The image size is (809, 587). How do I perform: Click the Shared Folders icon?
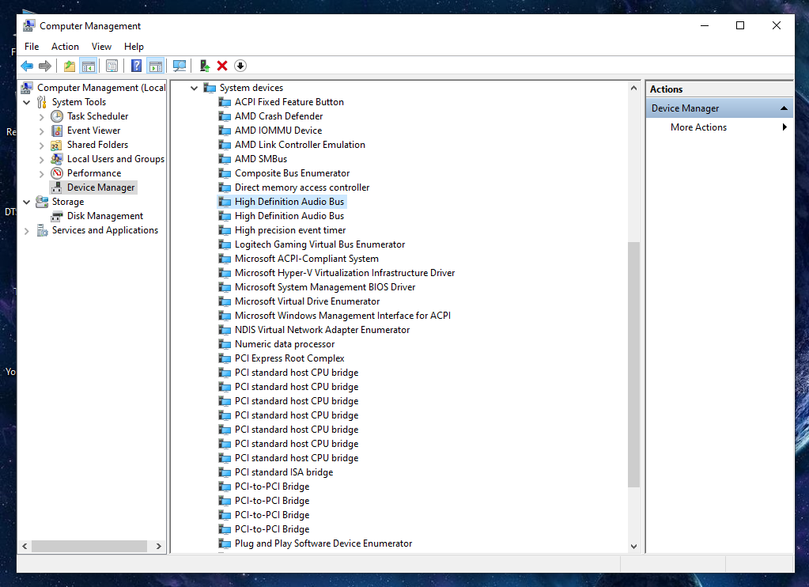57,145
